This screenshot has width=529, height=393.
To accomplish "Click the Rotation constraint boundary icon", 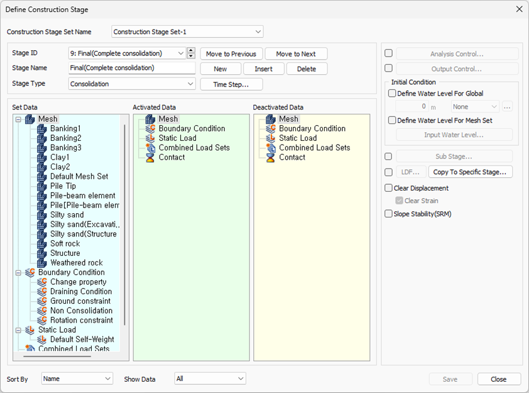I will 42,320.
